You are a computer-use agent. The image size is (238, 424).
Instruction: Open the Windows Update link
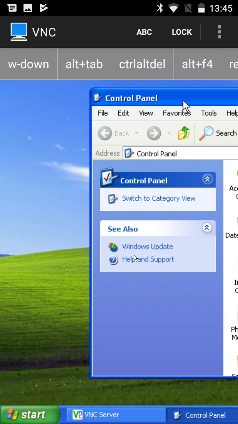[x=147, y=247]
